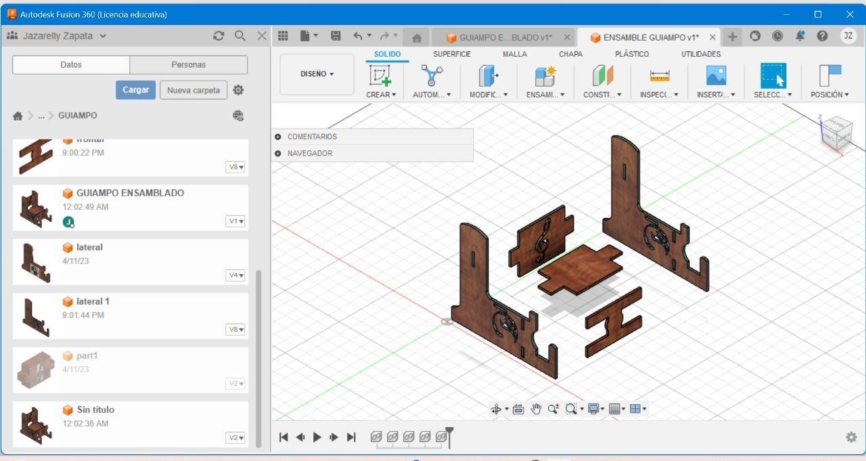Switch to the Superficie tab
The width and height of the screenshot is (866, 461).
coord(452,54)
